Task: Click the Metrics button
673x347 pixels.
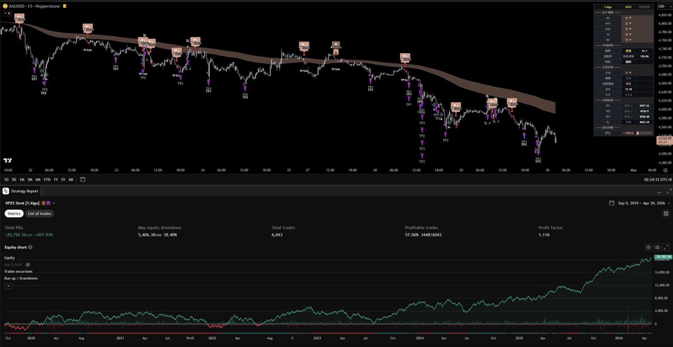Action: (14, 213)
